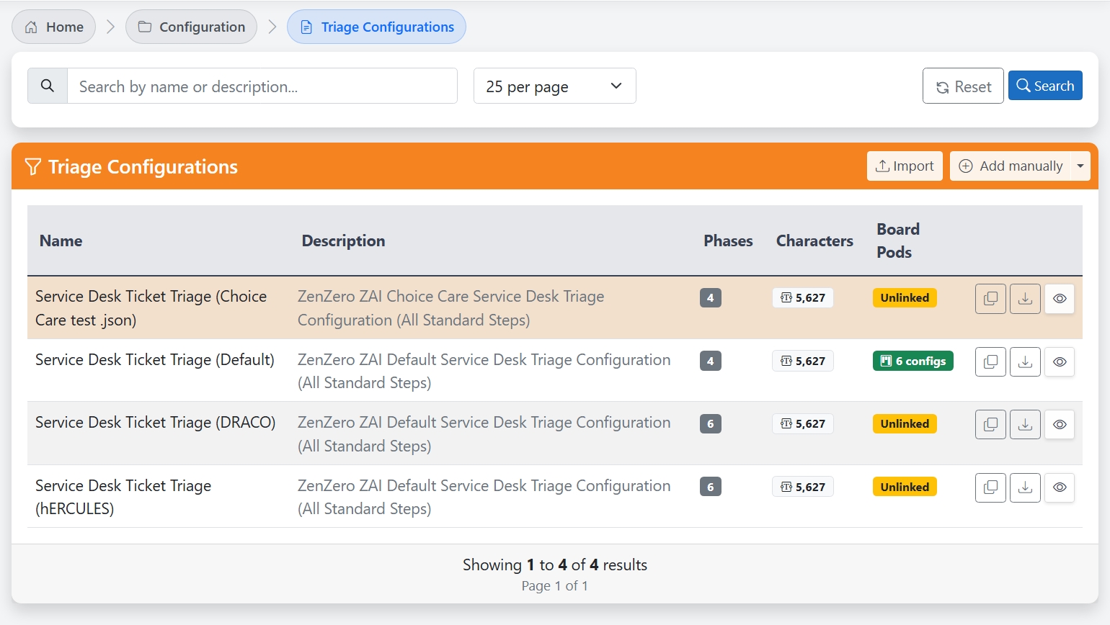The height and width of the screenshot is (625, 1110).
Task: View the Choice Care test .json configuration
Action: pos(1060,298)
